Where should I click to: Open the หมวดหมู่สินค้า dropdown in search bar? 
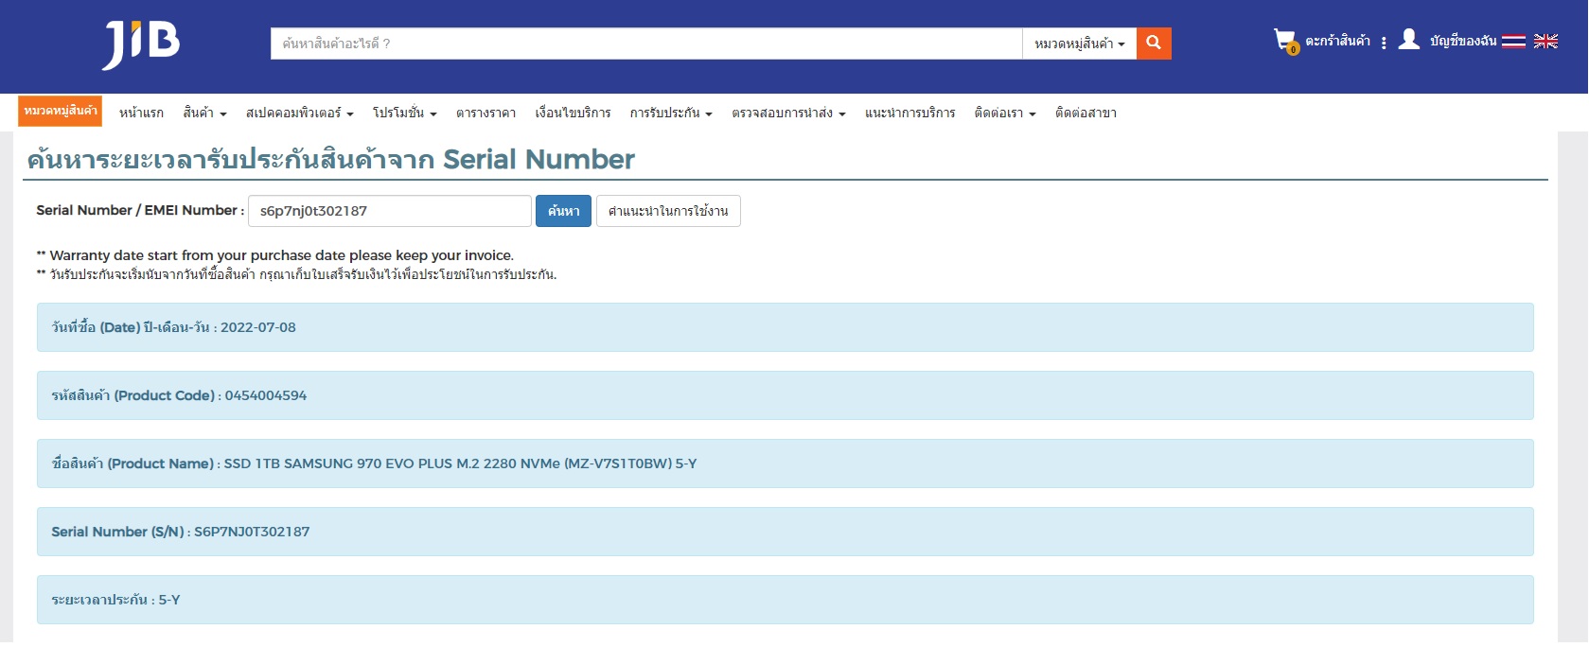pyautogui.click(x=1079, y=44)
